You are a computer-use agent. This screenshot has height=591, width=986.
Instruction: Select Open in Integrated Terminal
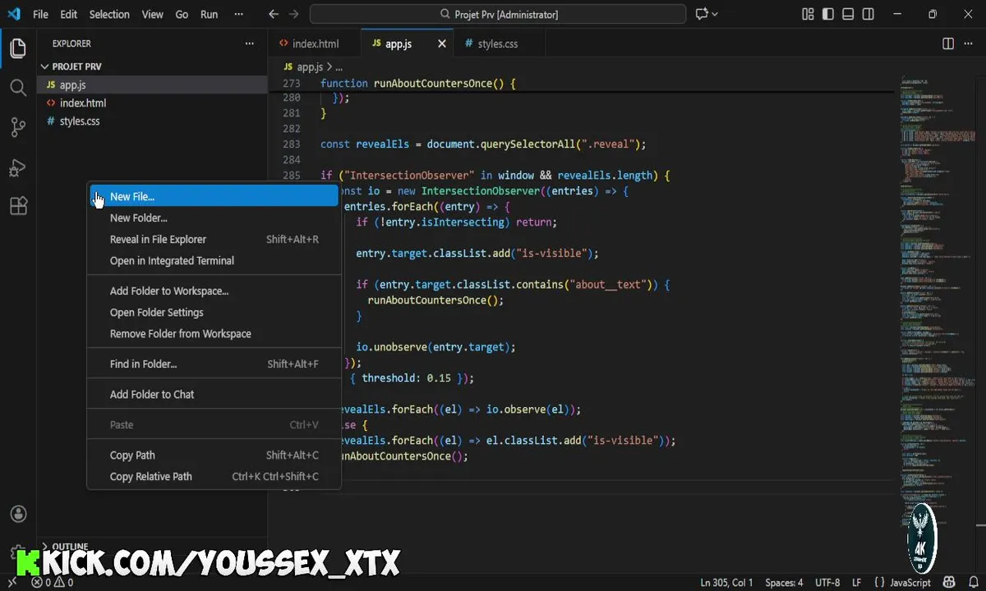tap(214, 260)
